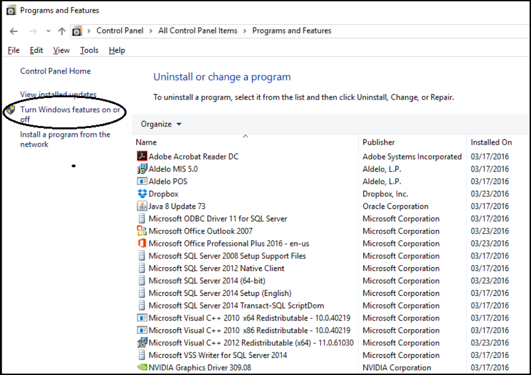Select Aldelo POS name text
This screenshot has height=375, width=531.
point(168,181)
